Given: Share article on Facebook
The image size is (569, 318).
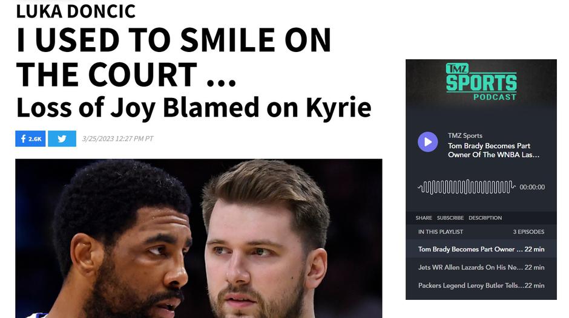Looking at the screenshot, I should (x=30, y=138).
